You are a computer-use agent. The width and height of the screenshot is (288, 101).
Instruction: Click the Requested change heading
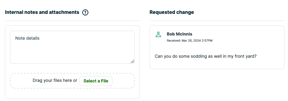point(172,12)
